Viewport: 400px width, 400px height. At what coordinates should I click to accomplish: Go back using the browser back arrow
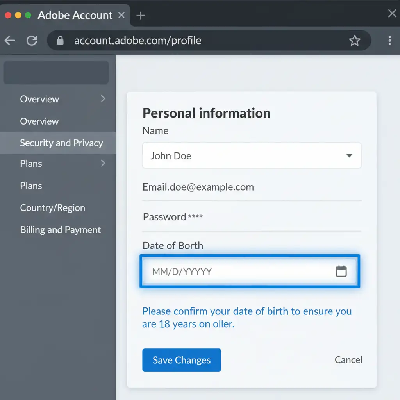(x=10, y=40)
